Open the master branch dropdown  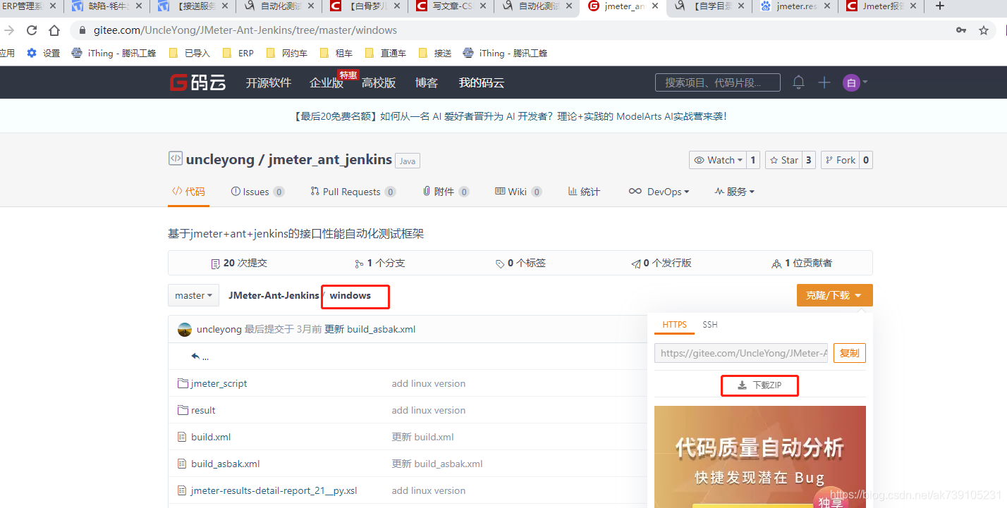point(194,295)
